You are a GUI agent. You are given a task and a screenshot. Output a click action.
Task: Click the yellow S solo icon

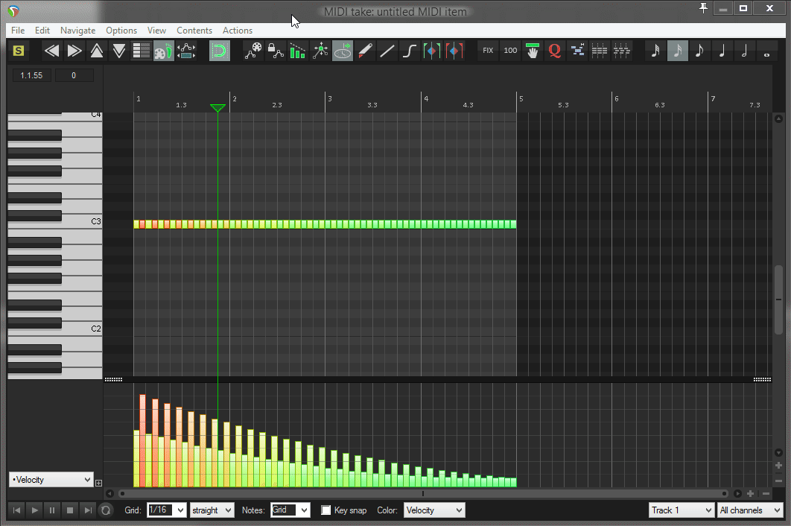[x=19, y=51]
